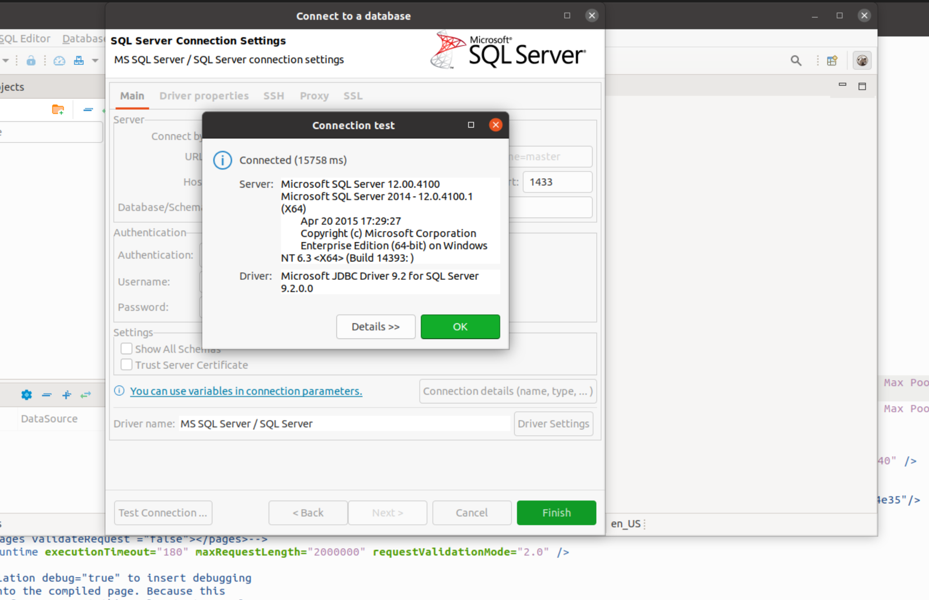
Task: Minimize the editor area panel
Action: pos(842,85)
